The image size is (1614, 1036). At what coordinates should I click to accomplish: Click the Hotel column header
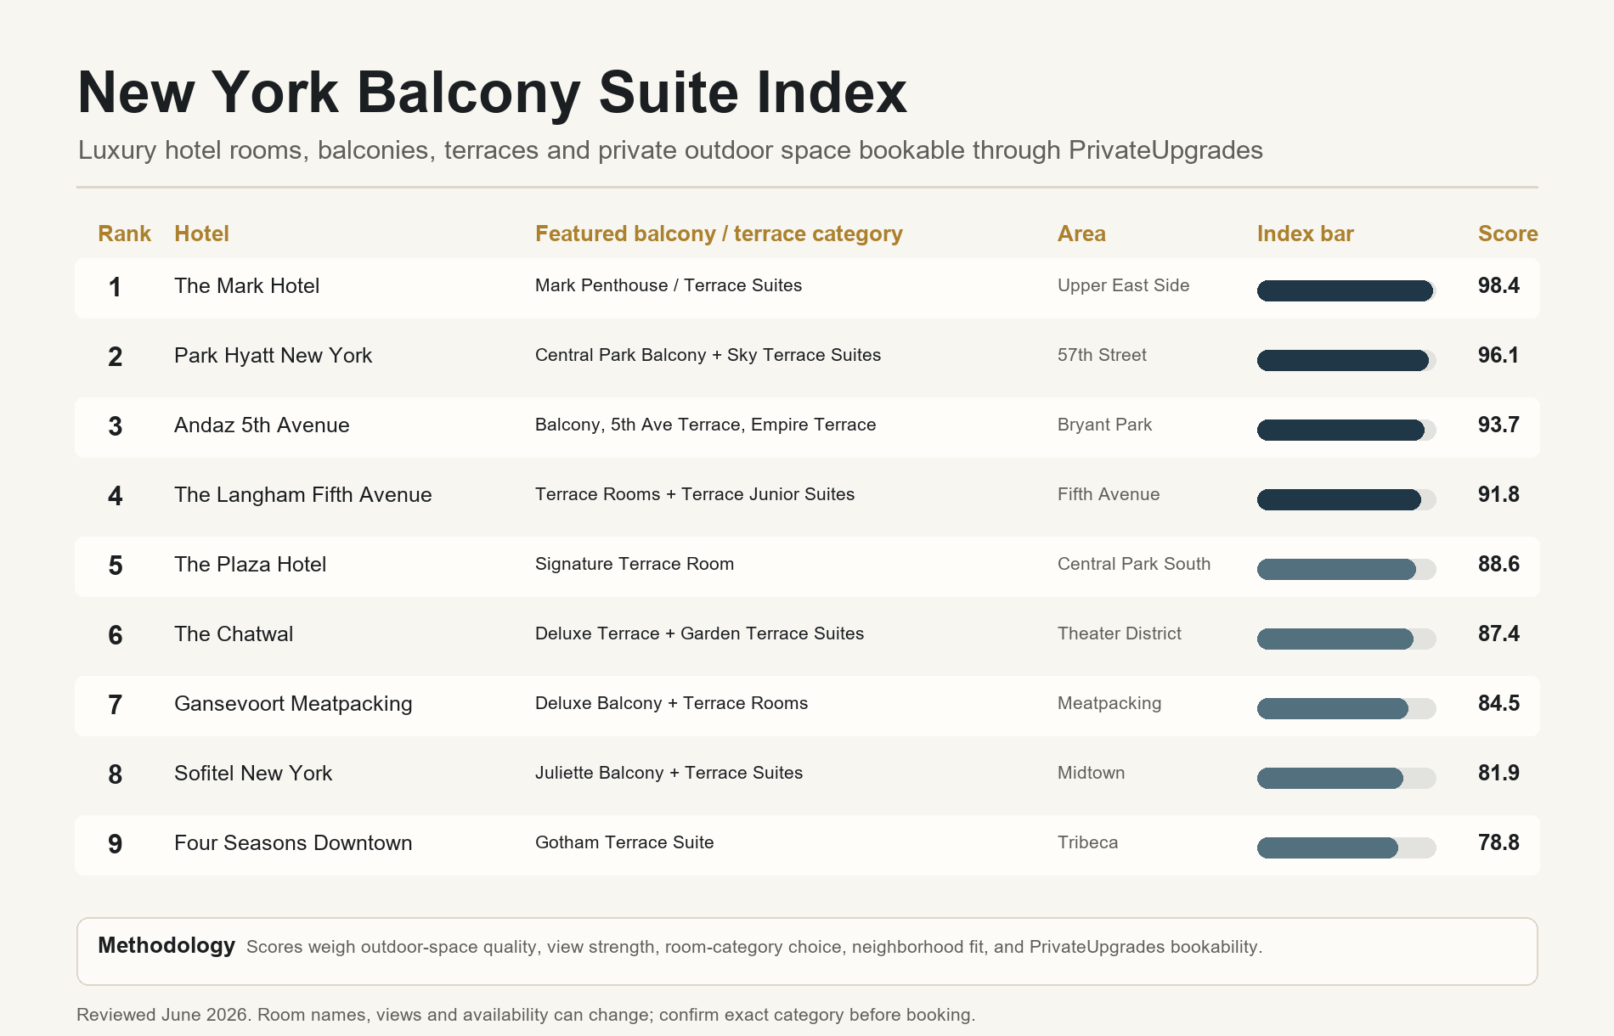[201, 234]
